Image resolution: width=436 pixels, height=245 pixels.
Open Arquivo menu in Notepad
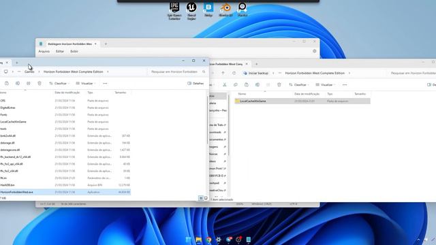tap(44, 52)
